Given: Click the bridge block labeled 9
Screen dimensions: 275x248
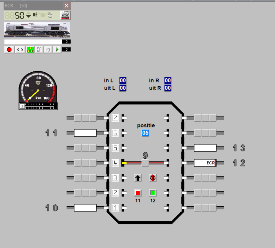Looking at the screenshot, I should (145, 163).
